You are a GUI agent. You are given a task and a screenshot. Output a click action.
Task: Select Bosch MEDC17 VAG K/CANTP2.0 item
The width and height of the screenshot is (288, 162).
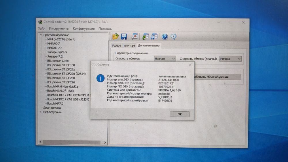click(x=69, y=95)
